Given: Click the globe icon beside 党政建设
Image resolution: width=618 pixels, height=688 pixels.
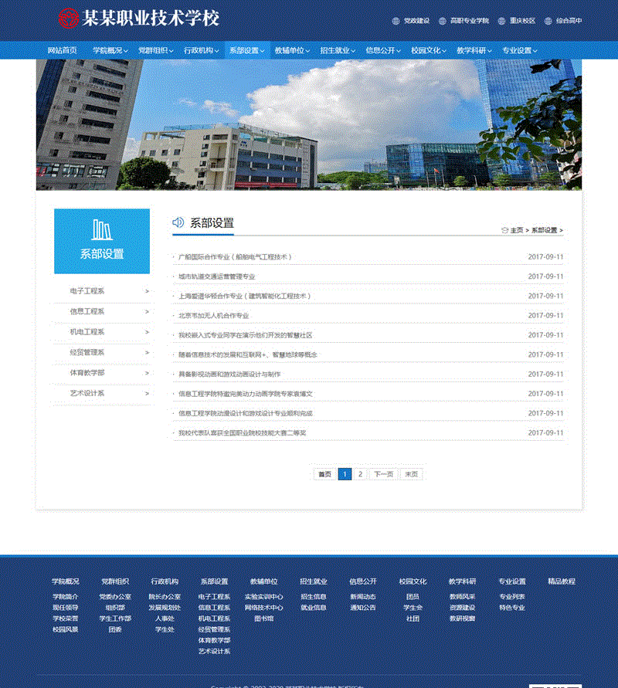Looking at the screenshot, I should tap(396, 22).
